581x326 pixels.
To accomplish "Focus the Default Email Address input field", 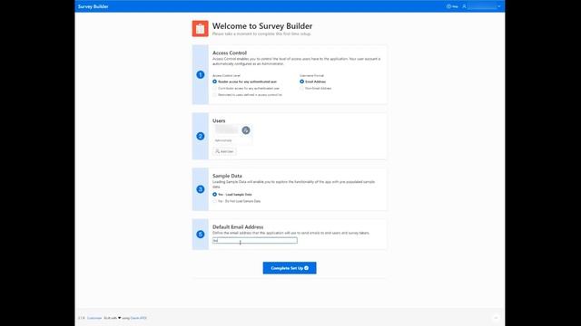I will [x=255, y=241].
